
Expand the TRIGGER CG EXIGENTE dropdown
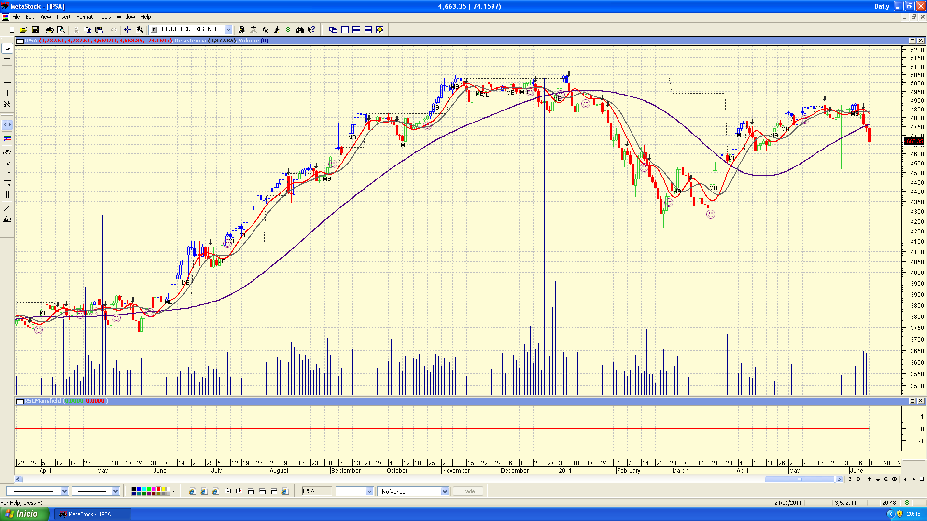228,30
